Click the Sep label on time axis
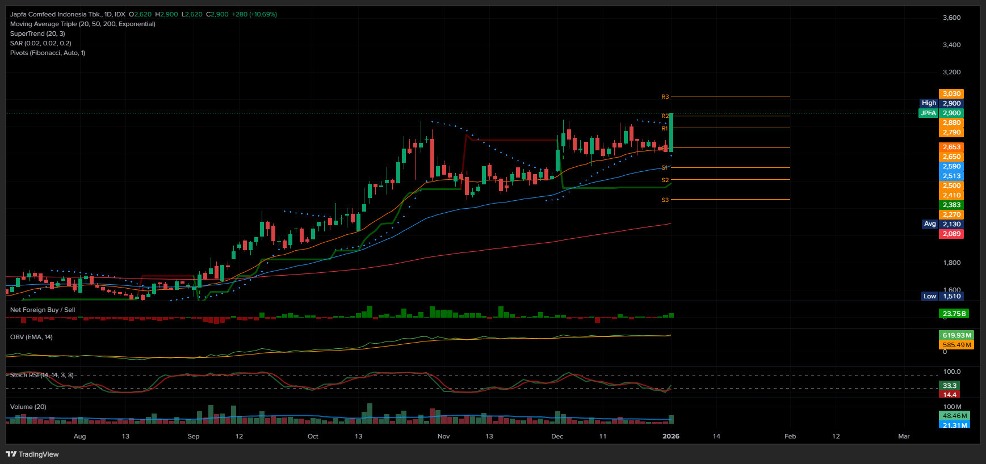 tap(193, 436)
